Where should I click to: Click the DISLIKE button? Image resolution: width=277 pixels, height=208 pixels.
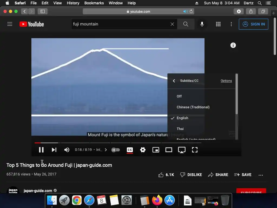point(191,175)
